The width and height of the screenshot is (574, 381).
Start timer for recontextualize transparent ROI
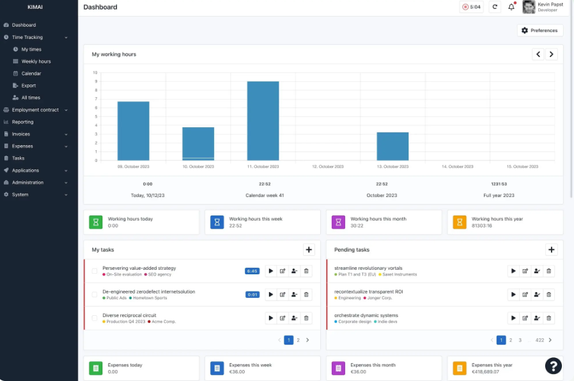click(x=513, y=295)
